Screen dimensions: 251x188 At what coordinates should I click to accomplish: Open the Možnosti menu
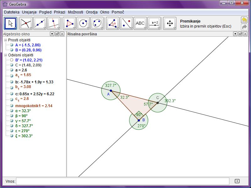coord(75,12)
